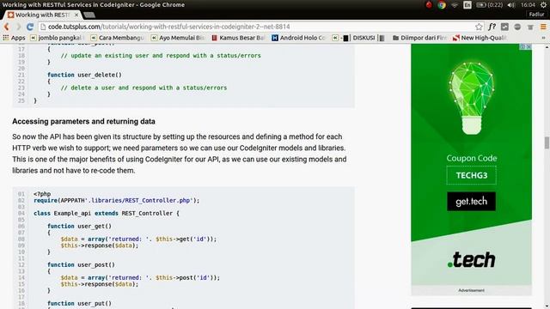Open the 'Ayo Memulai Bis' bookmark
Screen dimensions: 550x309
[178, 38]
